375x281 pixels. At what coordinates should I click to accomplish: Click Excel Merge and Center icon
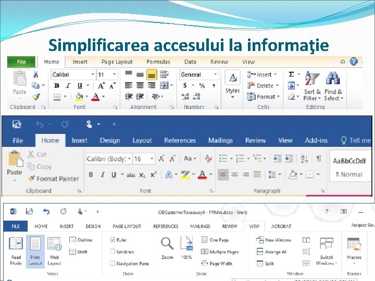tap(164, 85)
